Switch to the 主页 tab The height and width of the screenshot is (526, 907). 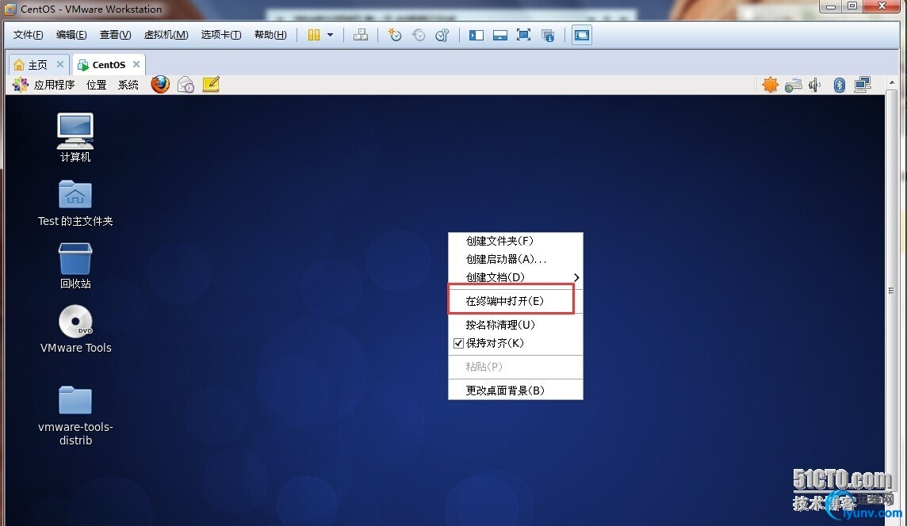38,65
